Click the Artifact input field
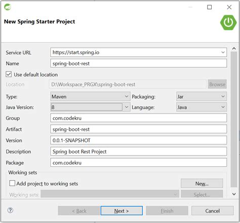 [138, 129]
